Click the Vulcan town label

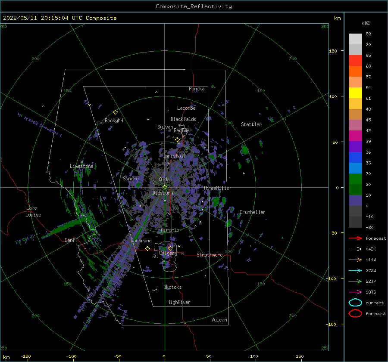(219, 320)
